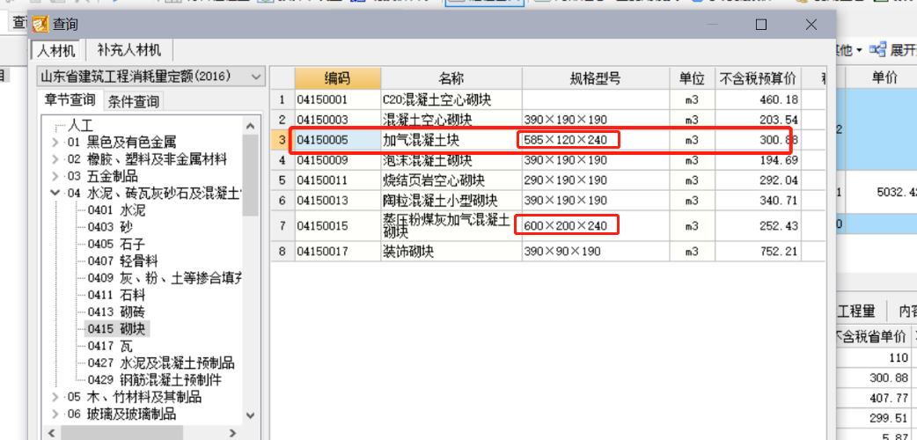Click price cell 752.21
Viewport: 917px width, 440px height.
pyautogui.click(x=758, y=252)
